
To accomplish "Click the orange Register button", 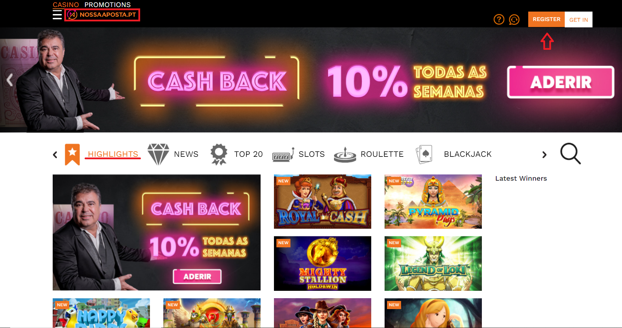I will coord(546,19).
